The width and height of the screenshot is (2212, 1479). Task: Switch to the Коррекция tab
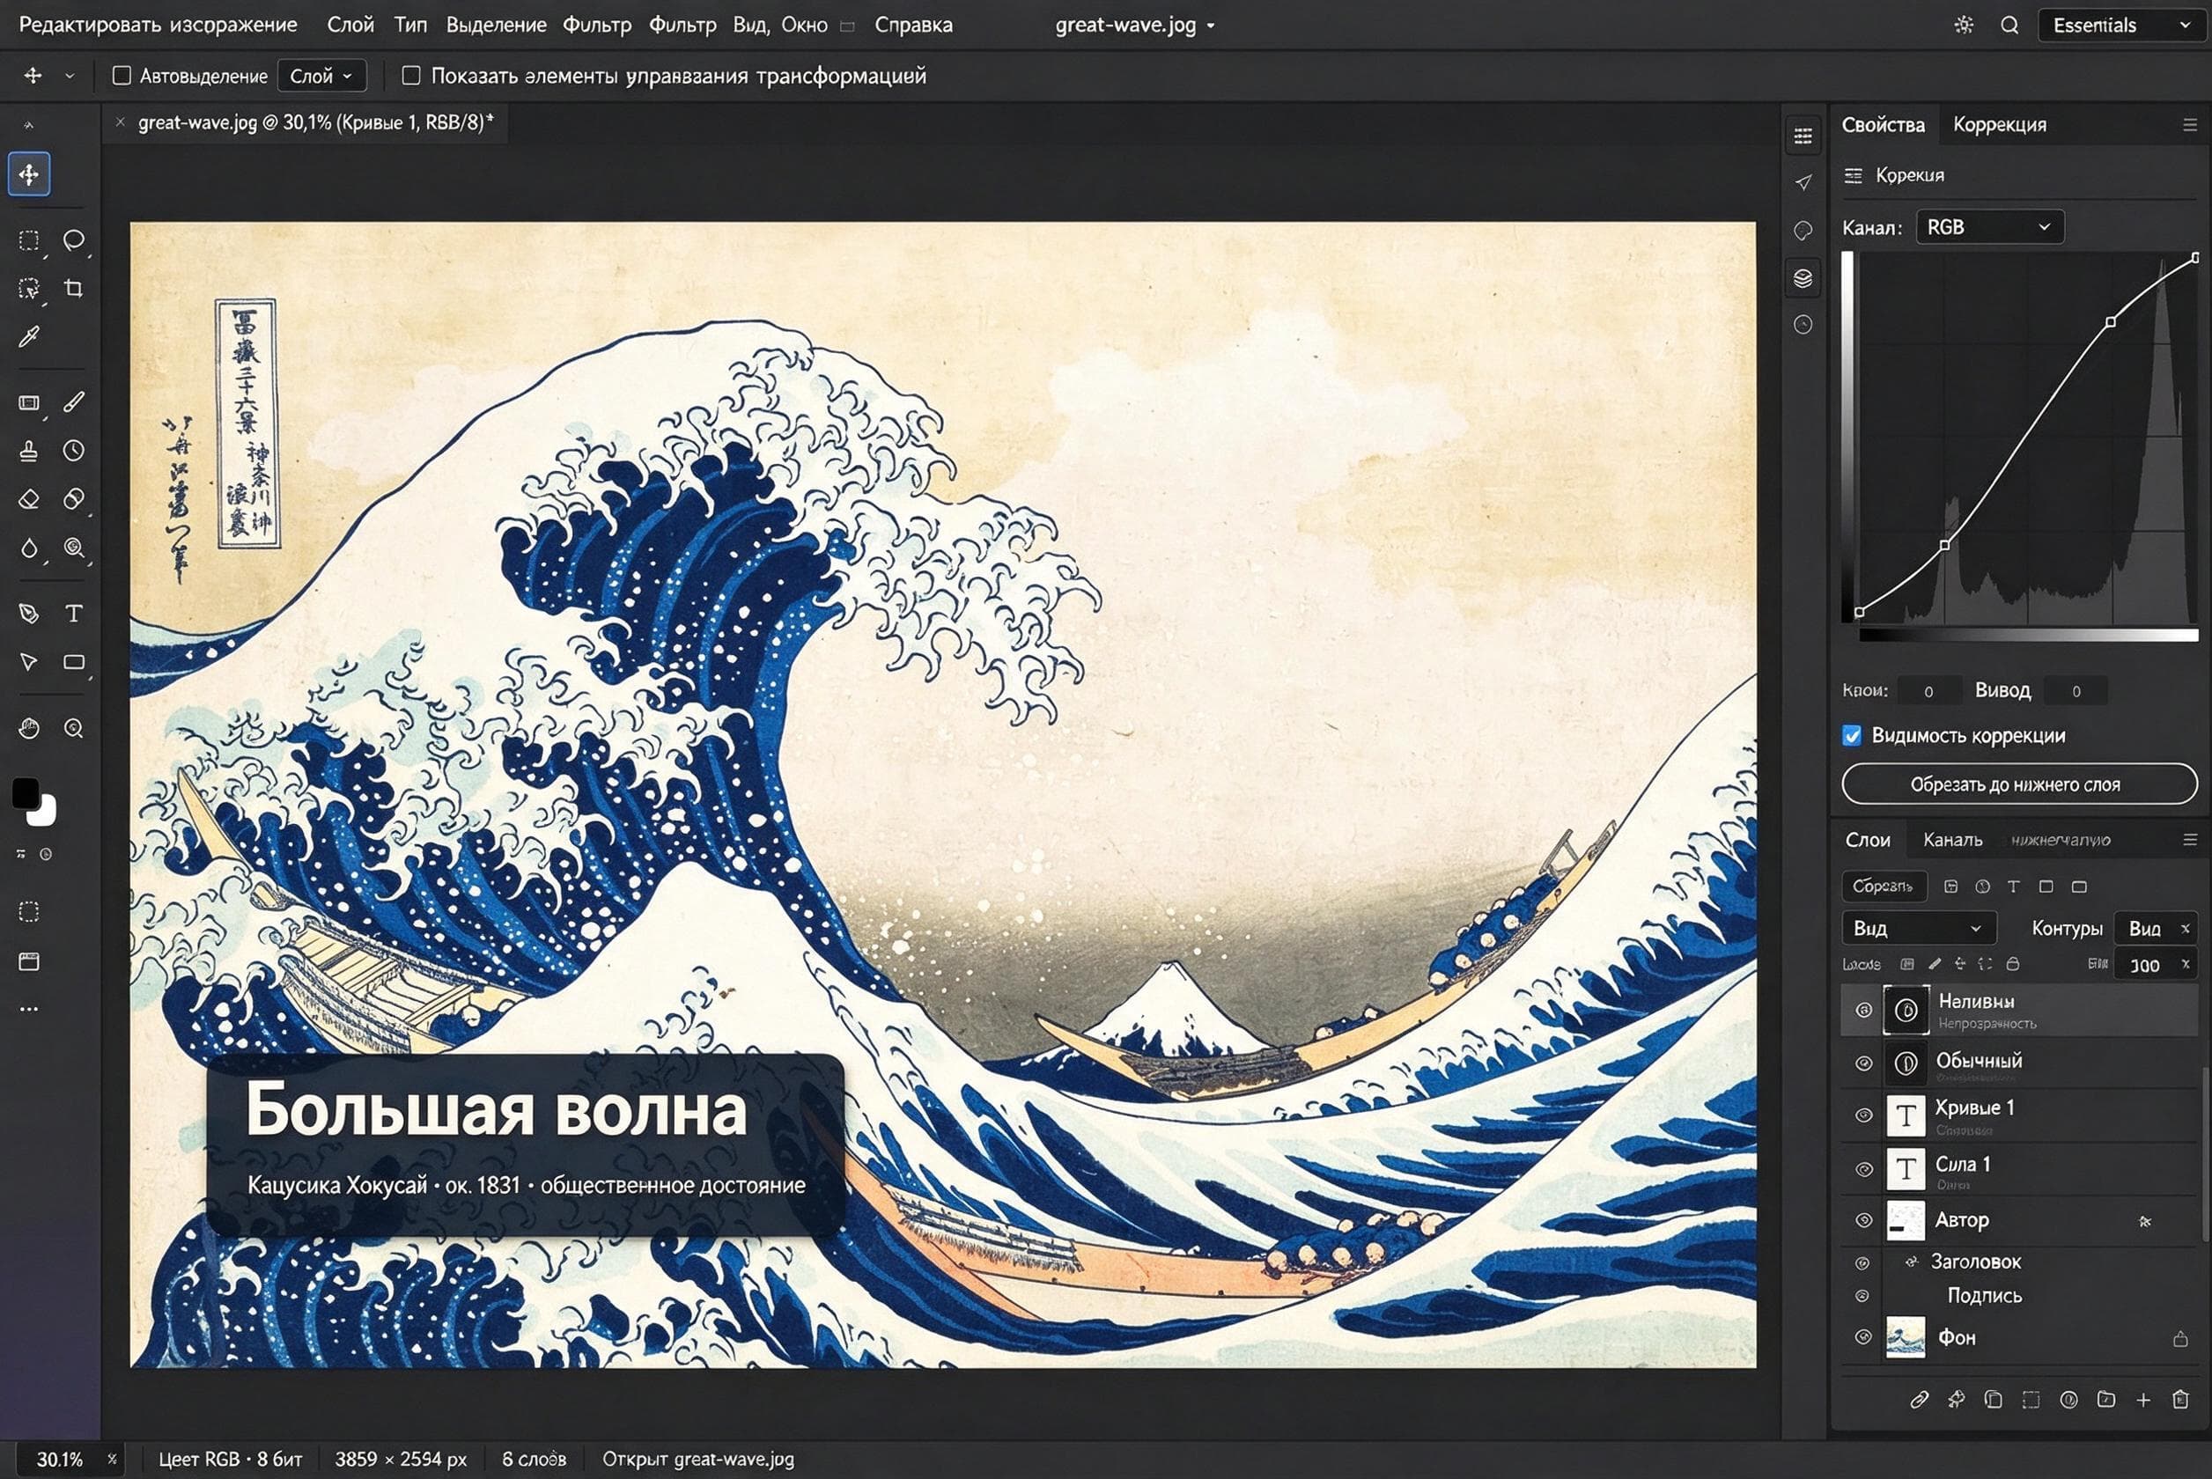(x=2000, y=124)
